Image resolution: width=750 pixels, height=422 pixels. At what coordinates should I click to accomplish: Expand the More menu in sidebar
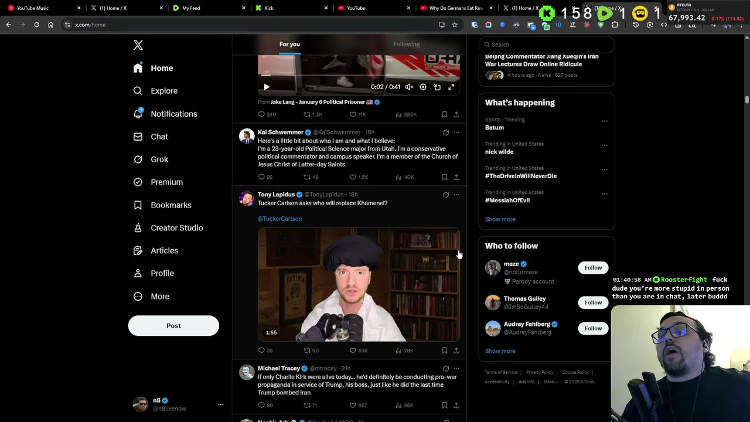click(x=152, y=297)
